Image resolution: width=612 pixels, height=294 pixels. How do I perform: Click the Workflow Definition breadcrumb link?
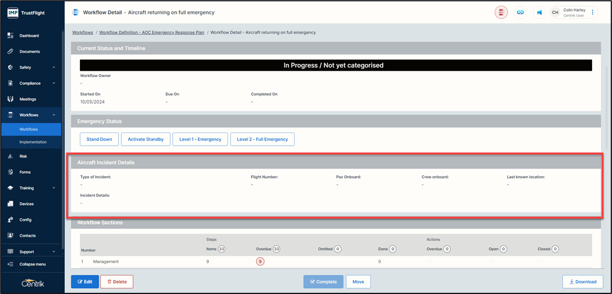pos(152,33)
